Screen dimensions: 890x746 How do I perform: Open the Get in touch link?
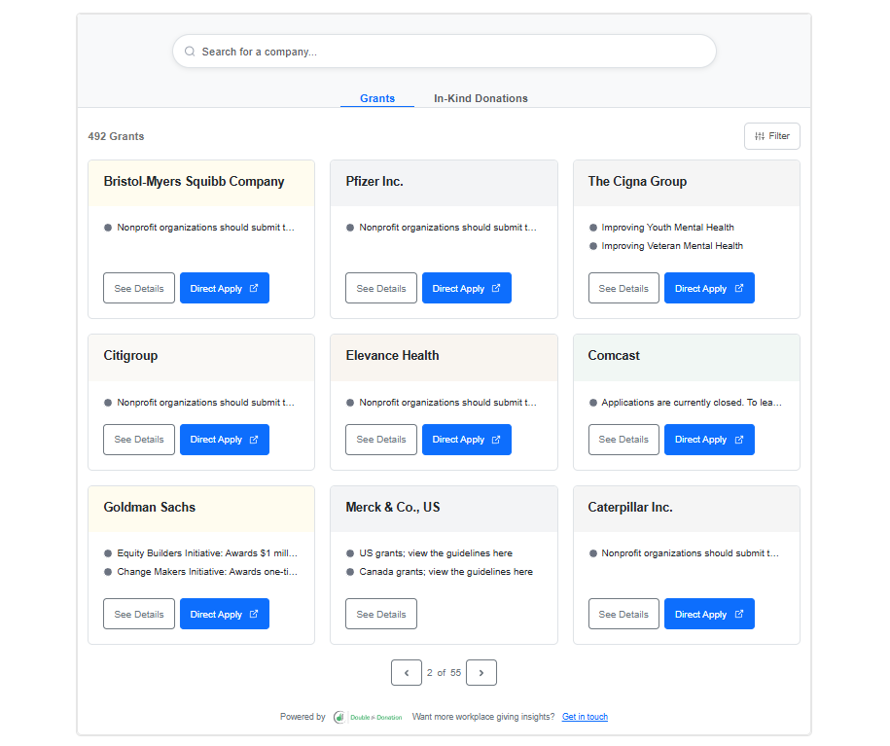click(x=585, y=717)
